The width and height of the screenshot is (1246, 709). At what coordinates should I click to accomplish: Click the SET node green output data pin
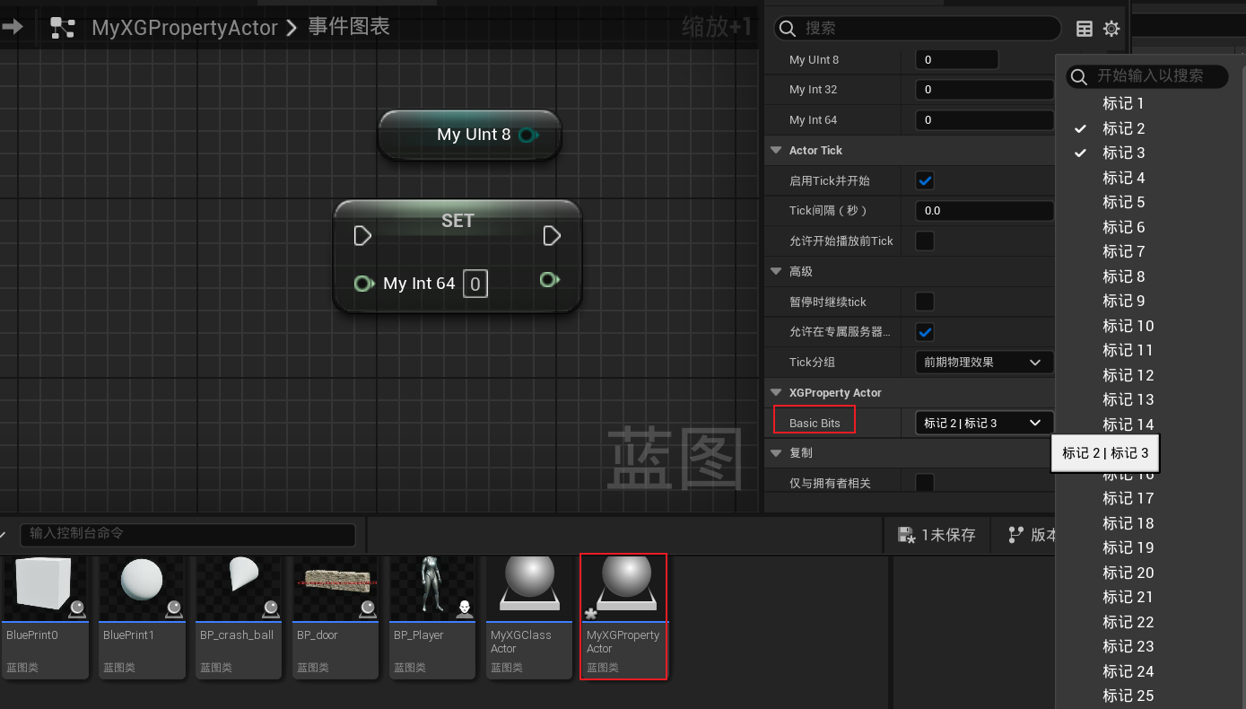click(x=550, y=280)
